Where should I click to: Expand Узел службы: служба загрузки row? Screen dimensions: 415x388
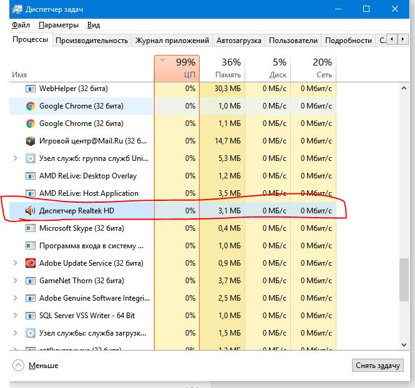pos(16,332)
